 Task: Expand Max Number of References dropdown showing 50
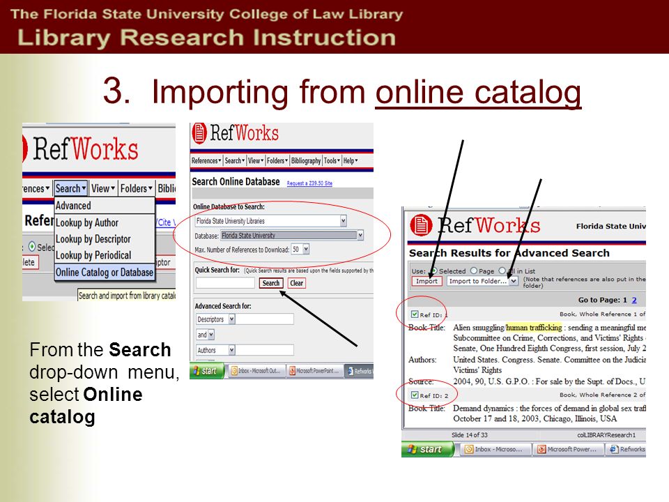(306, 250)
